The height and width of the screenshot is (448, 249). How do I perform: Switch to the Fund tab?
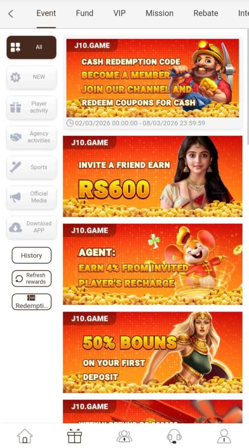coord(84,13)
